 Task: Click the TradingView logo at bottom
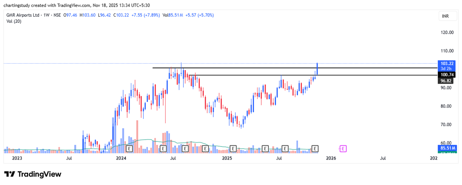[33, 174]
